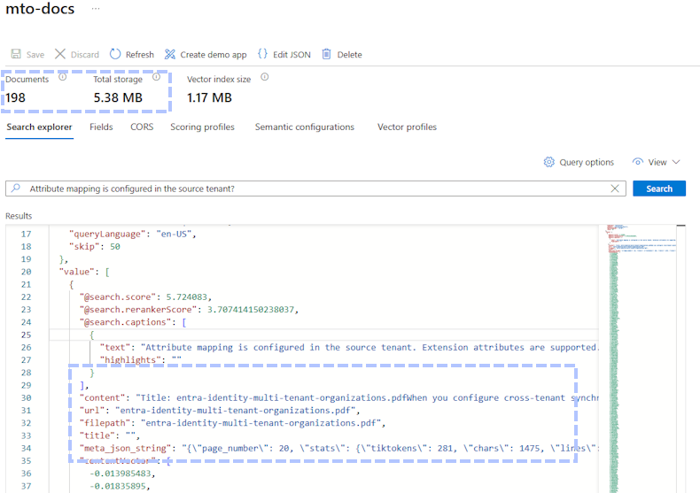Viewport: 700px width, 493px height.
Task: Click the Save toolbar icon
Action: point(16,54)
